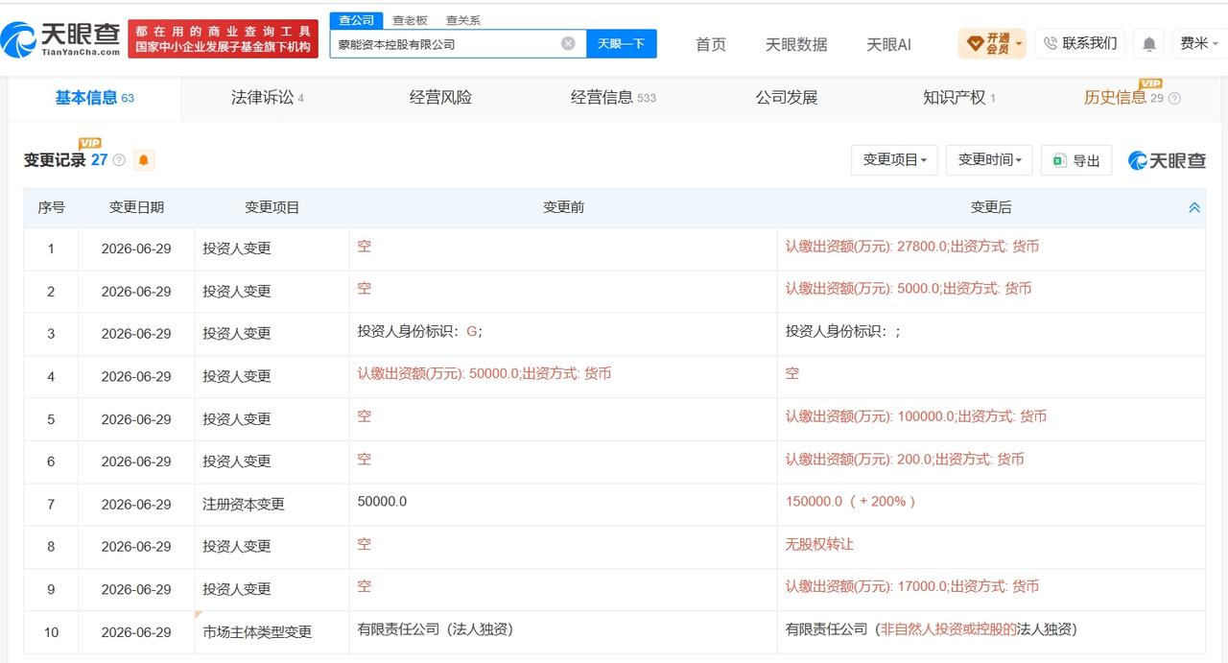Open the notification bell in the header

point(1148,44)
